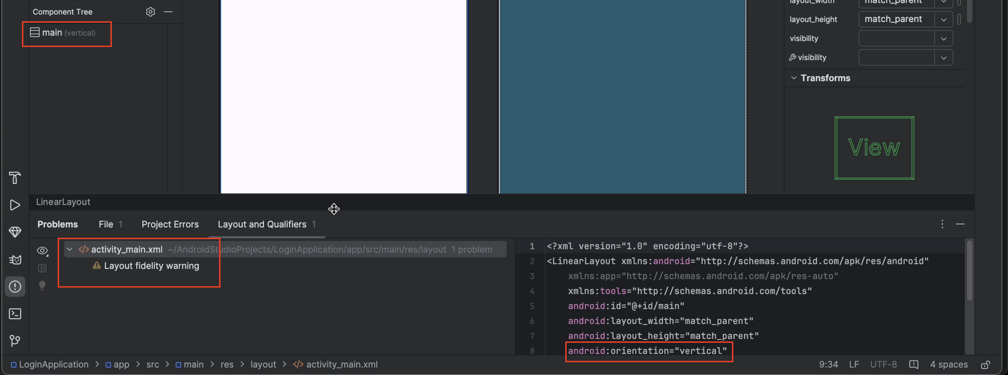Click the empty visibility value field
This screenshot has height=375, width=1008.
897,39
